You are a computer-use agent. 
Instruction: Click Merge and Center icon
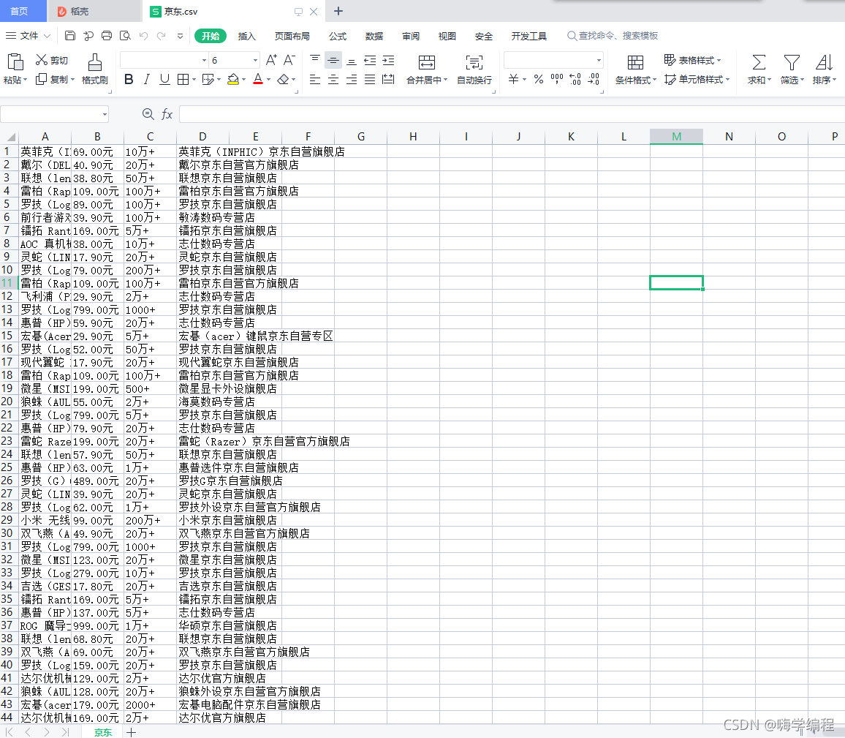427,62
